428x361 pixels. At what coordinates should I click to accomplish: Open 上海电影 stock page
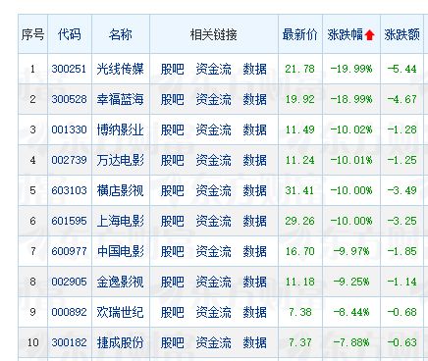(120, 221)
